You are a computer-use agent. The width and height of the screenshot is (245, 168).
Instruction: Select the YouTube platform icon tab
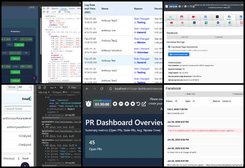(x=171, y=24)
